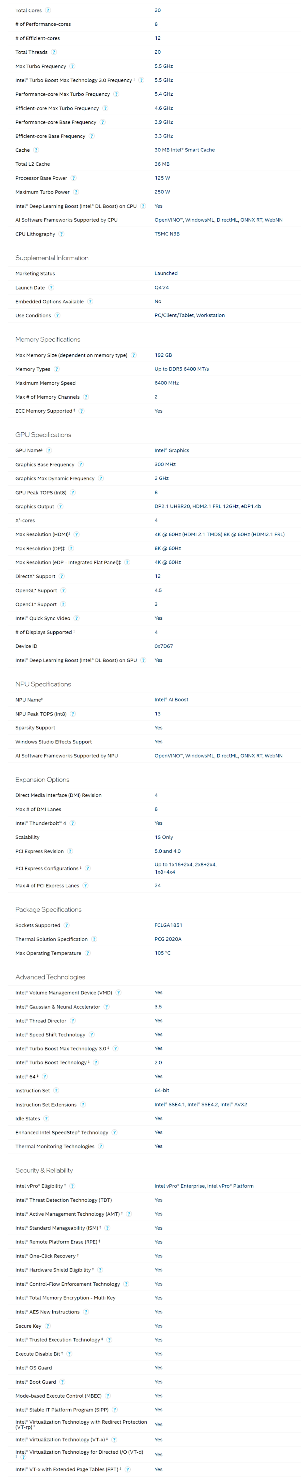Open the Intel Quick Sync Video help icon

(x=77, y=619)
